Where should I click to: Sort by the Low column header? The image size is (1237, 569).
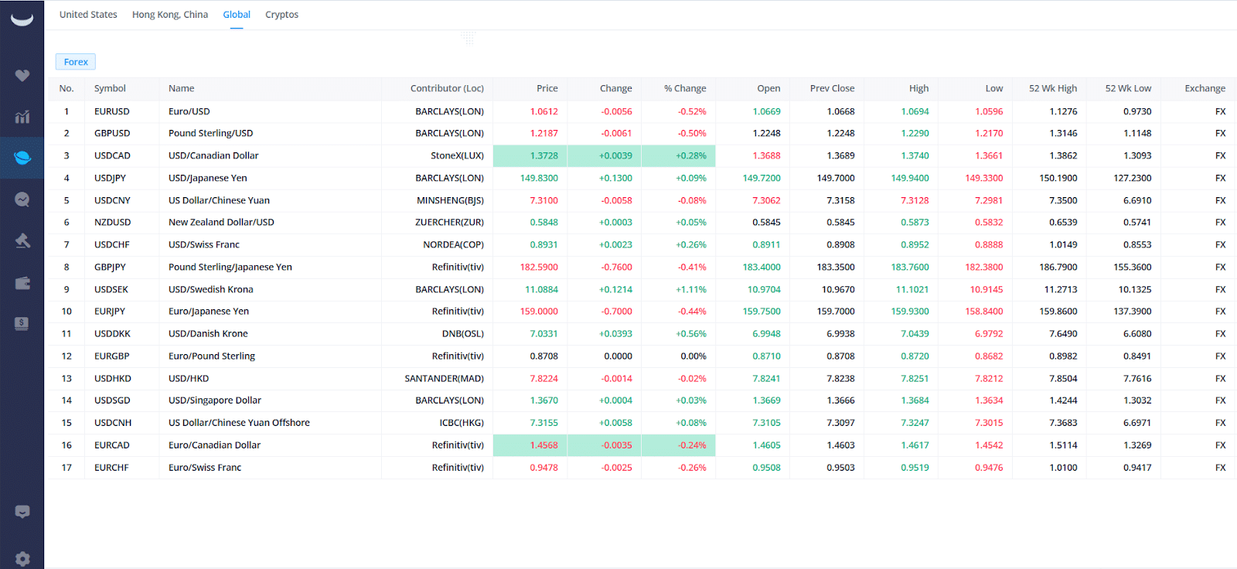[994, 89]
